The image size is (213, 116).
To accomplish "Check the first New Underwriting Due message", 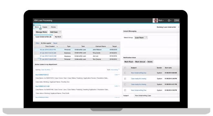I will point(125,73).
